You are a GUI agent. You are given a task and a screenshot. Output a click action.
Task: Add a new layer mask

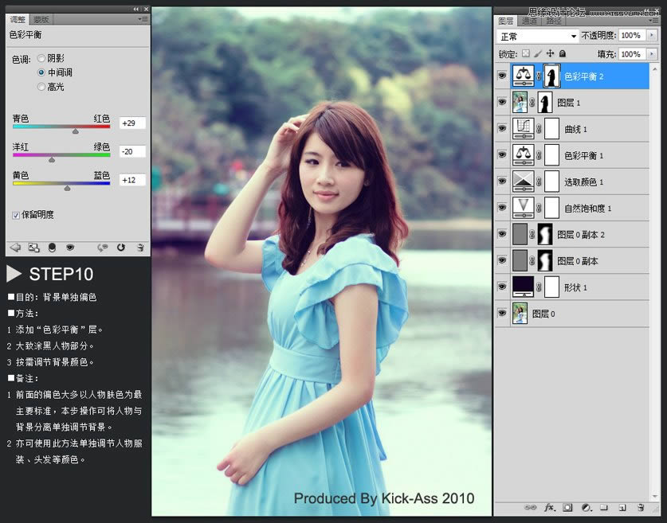coord(567,507)
